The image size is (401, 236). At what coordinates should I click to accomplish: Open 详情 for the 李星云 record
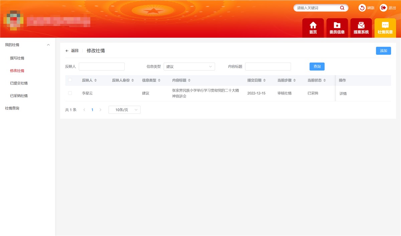343,93
